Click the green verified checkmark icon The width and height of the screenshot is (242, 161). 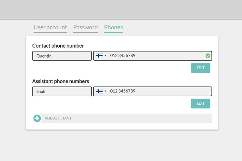coord(208,56)
